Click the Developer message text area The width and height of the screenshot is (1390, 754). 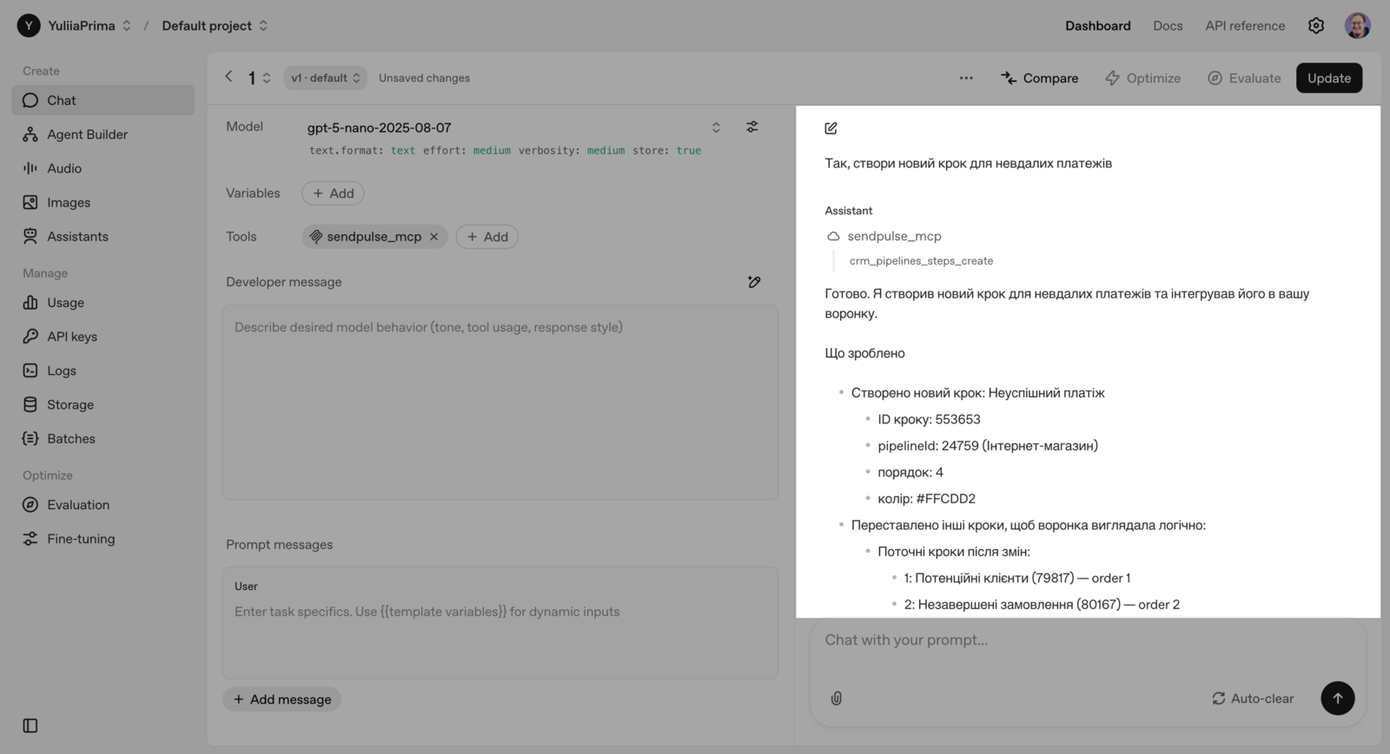click(x=500, y=402)
